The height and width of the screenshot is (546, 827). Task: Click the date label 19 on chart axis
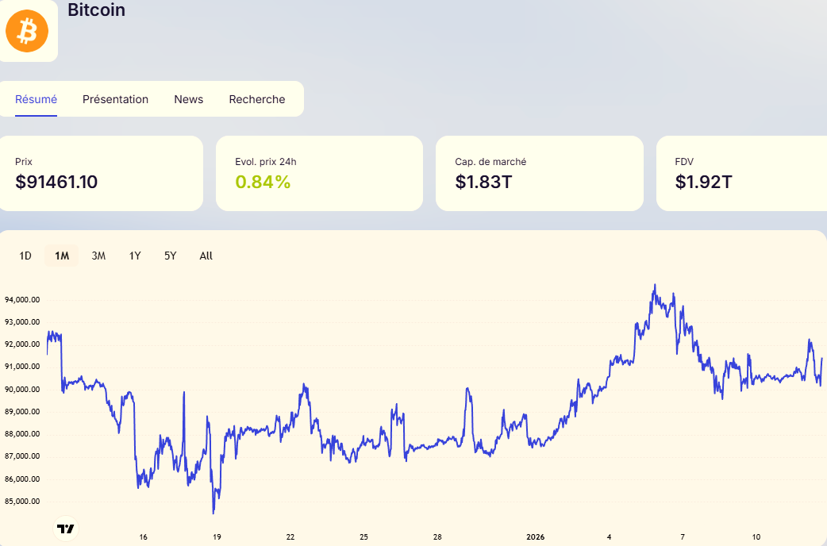click(x=217, y=536)
